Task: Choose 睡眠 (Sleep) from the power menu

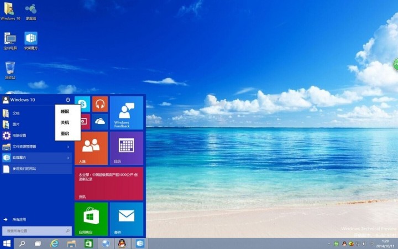Action: (x=65, y=111)
